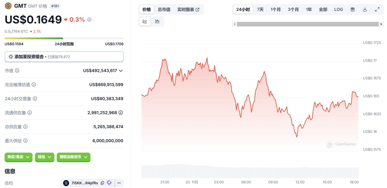
Task: Copy the contract address 7i5KK...R4pfRx
Action: pyautogui.click(x=102, y=183)
